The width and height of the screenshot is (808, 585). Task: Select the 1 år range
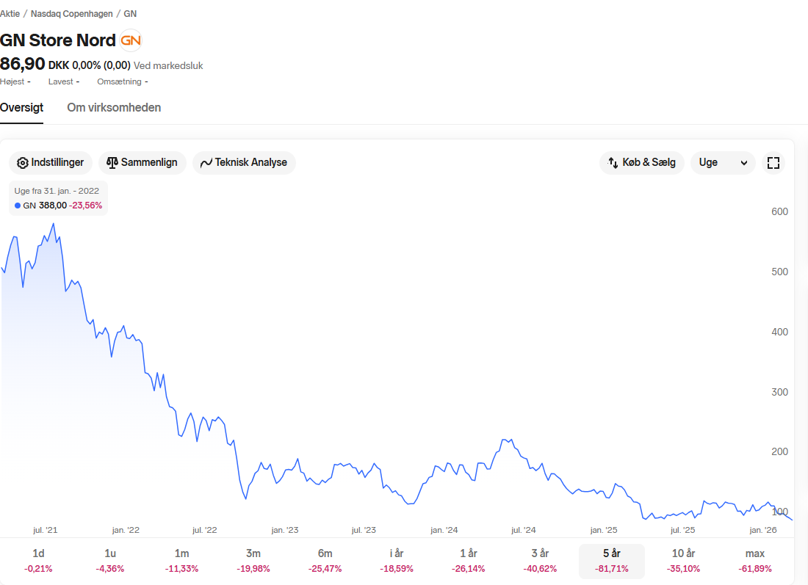(469, 561)
